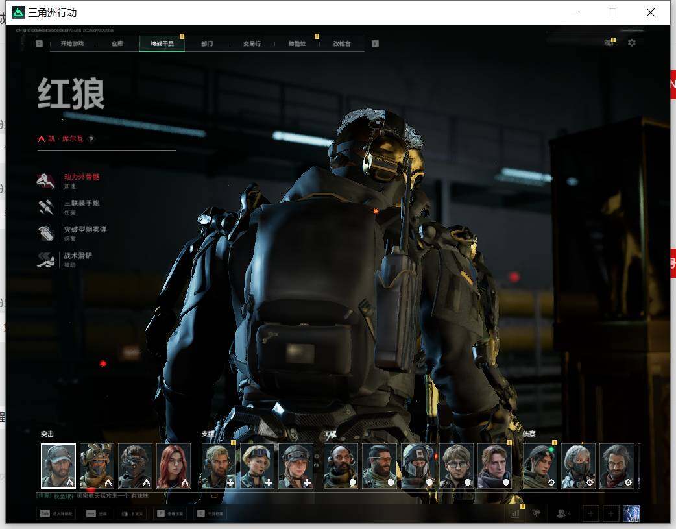676x529 pixels.
Task: Select the first assault operator portrait with cap
Action: (x=58, y=466)
